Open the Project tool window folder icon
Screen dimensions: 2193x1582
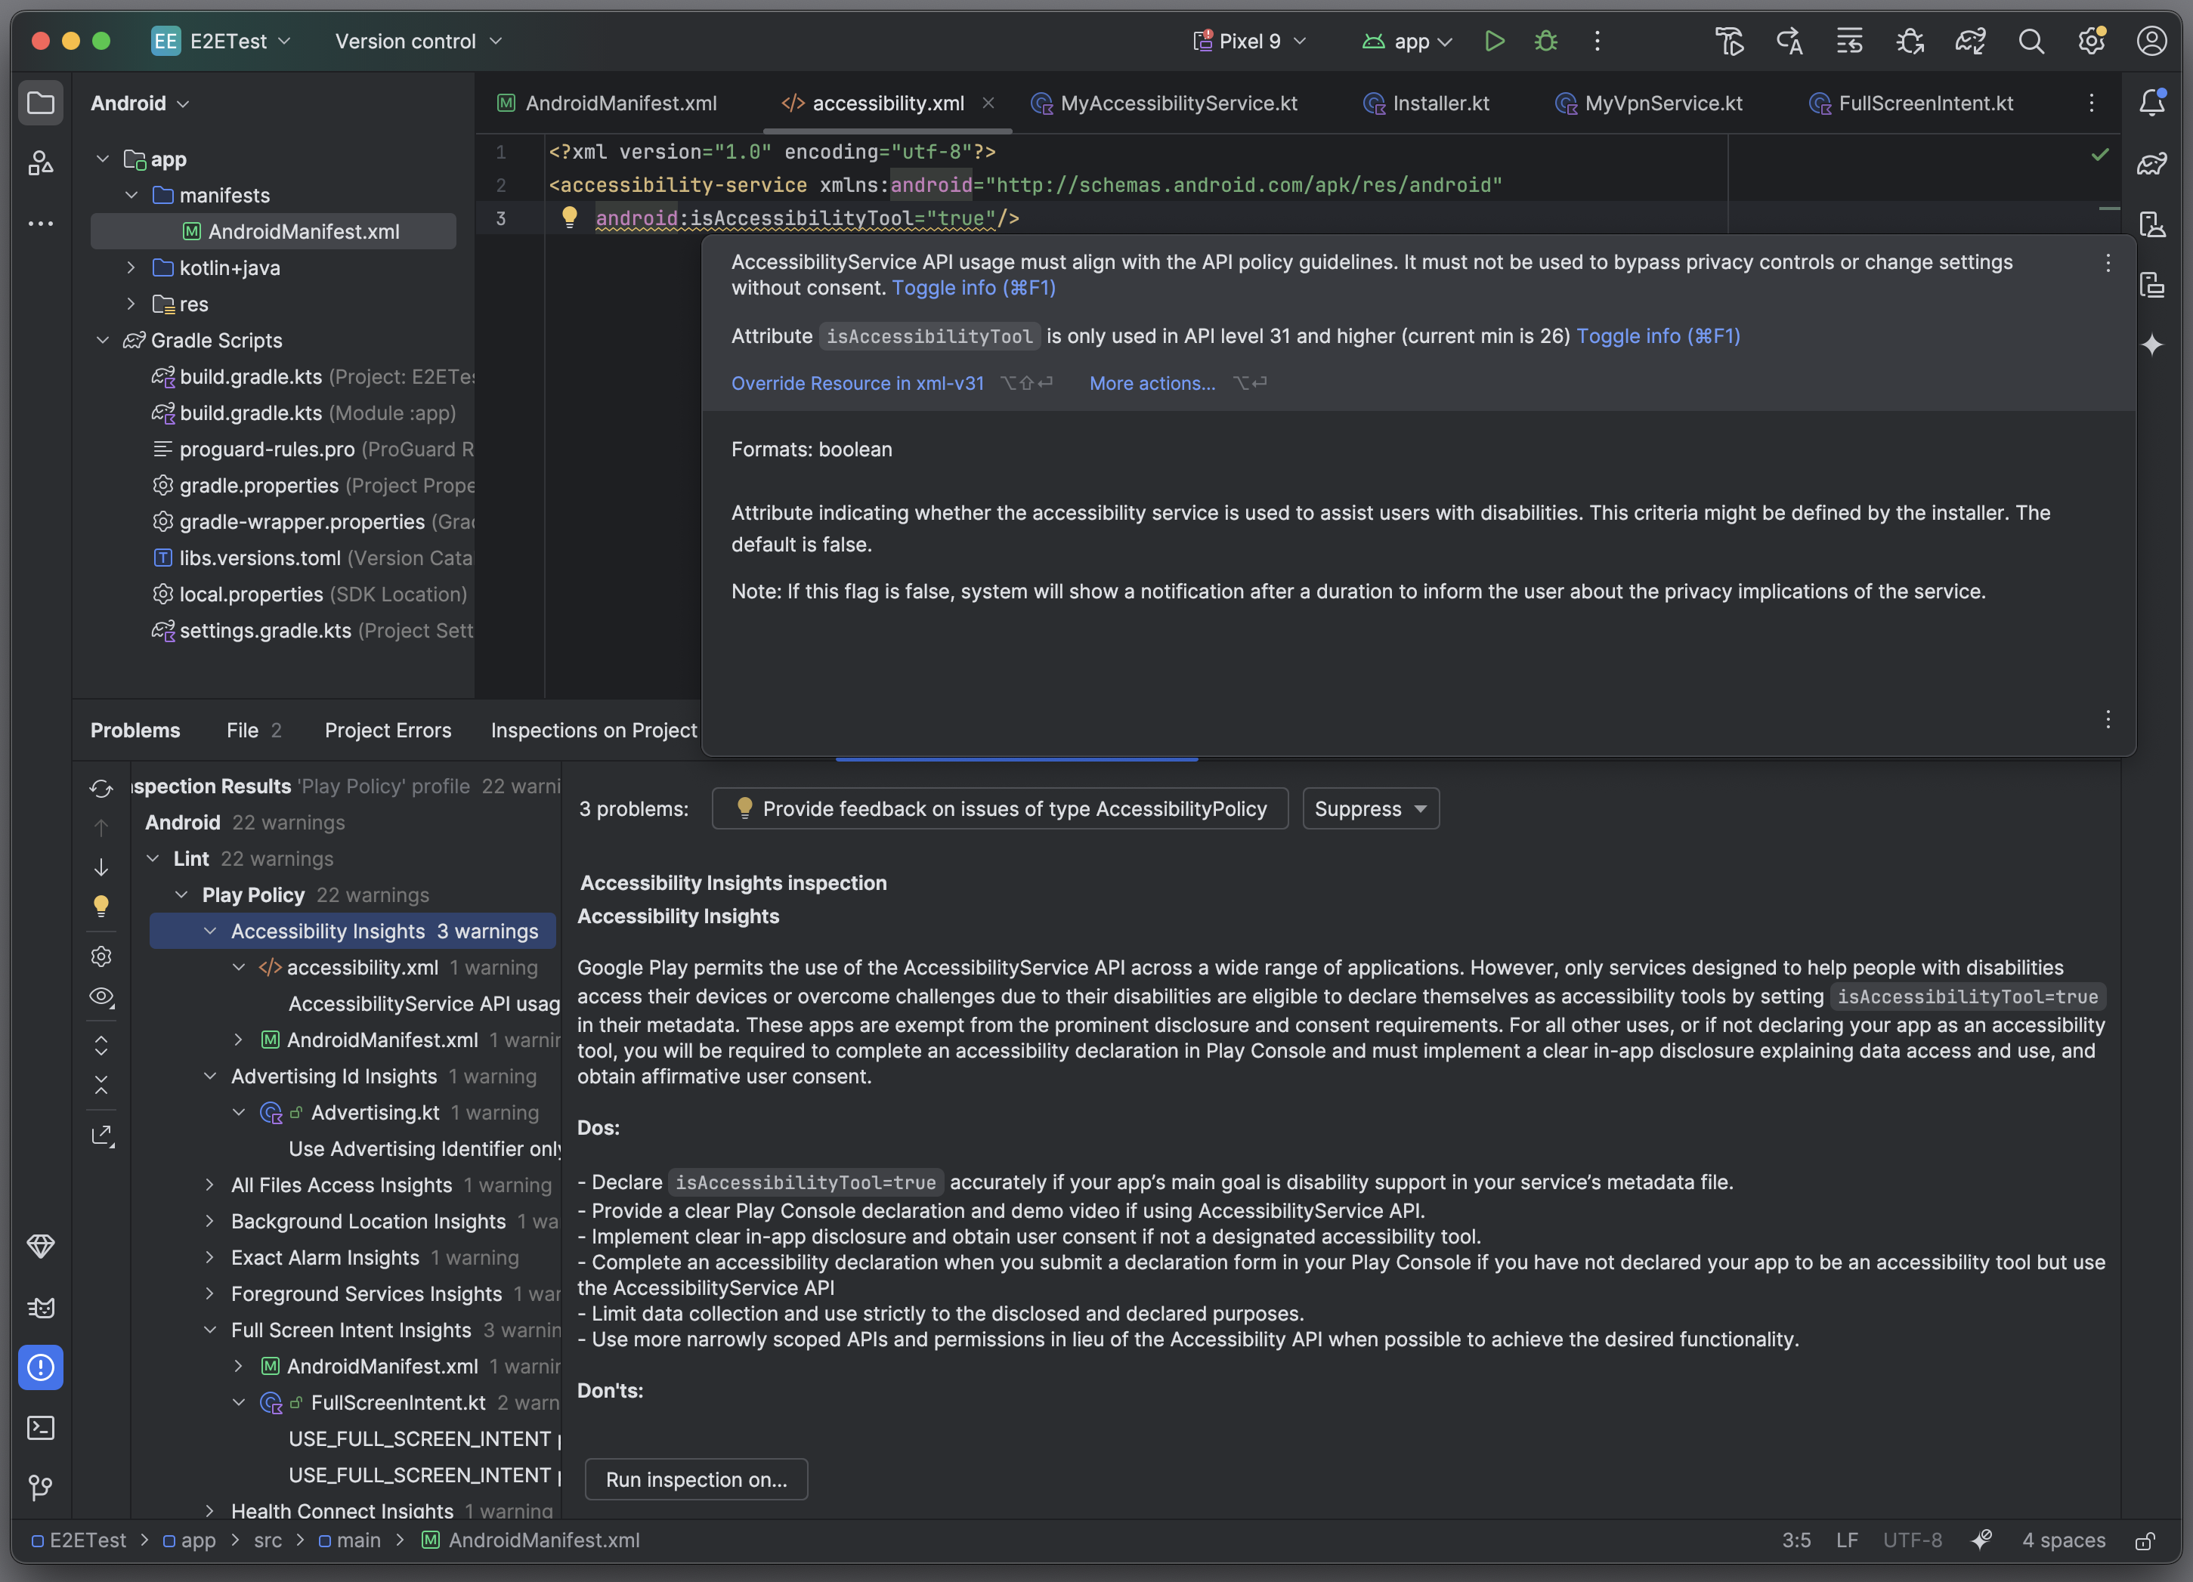point(41,103)
